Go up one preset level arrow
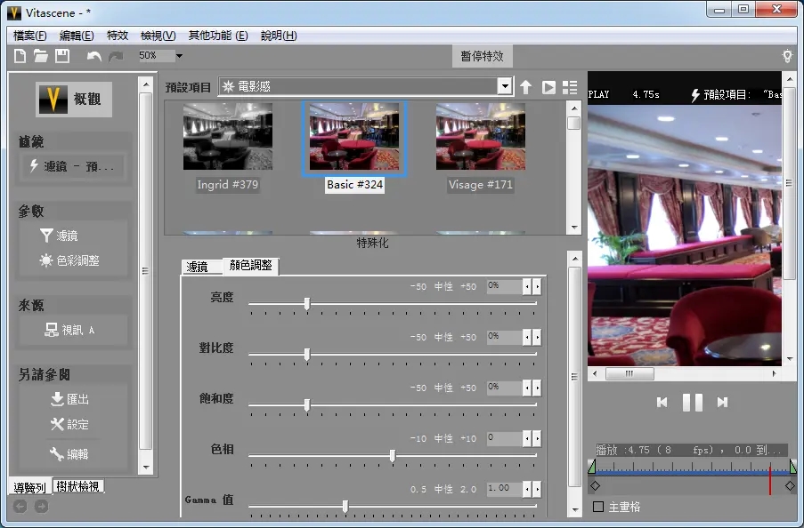The width and height of the screenshot is (804, 528). [526, 87]
